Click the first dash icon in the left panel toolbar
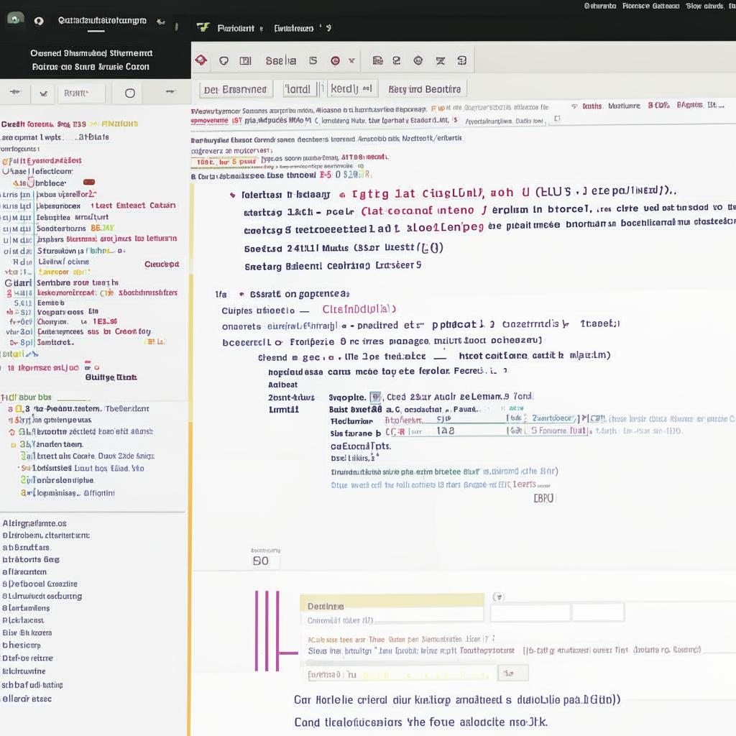 pyautogui.click(x=16, y=92)
